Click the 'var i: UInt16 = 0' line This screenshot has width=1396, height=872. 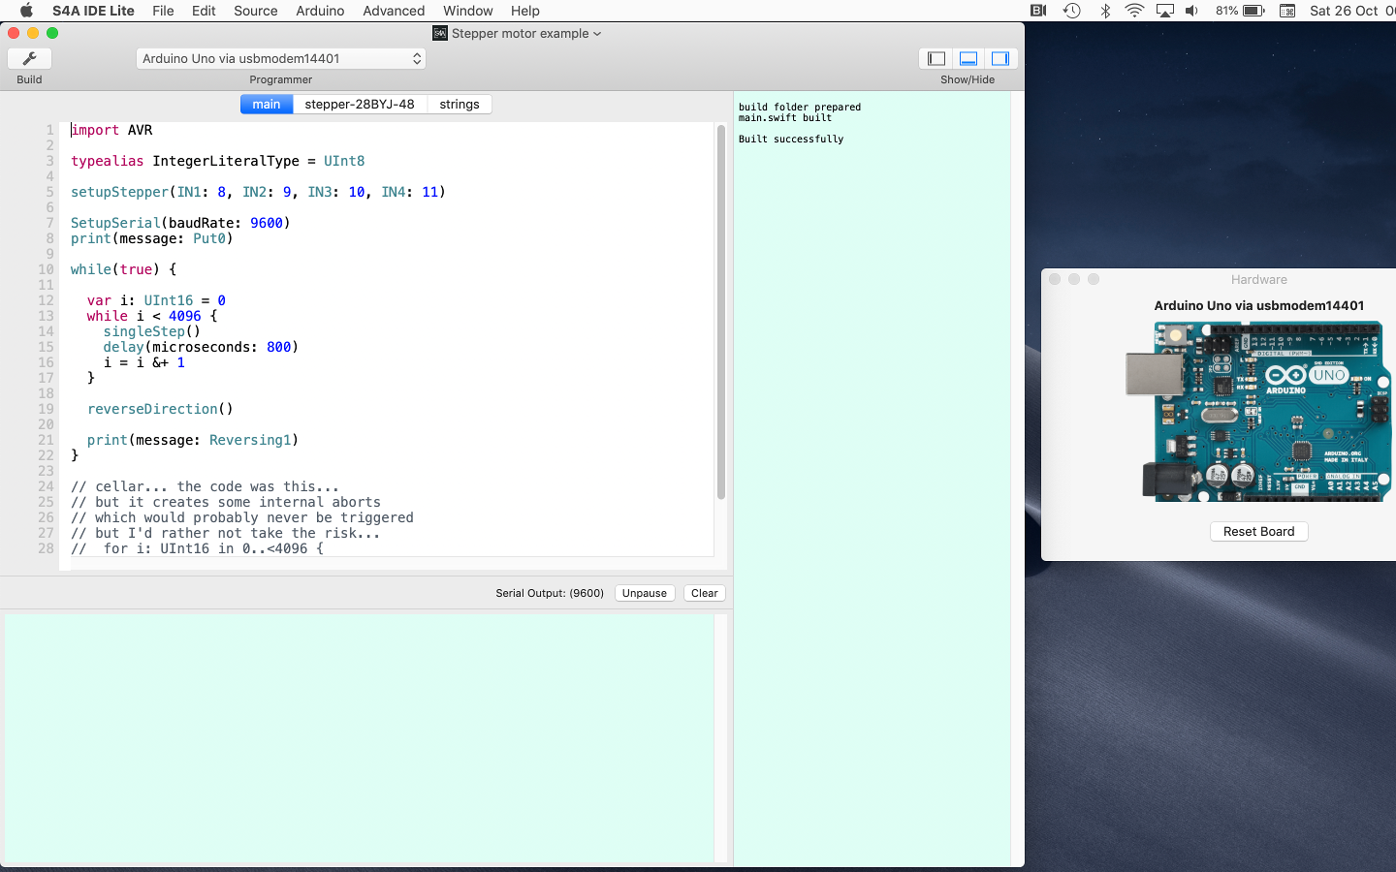click(x=156, y=300)
